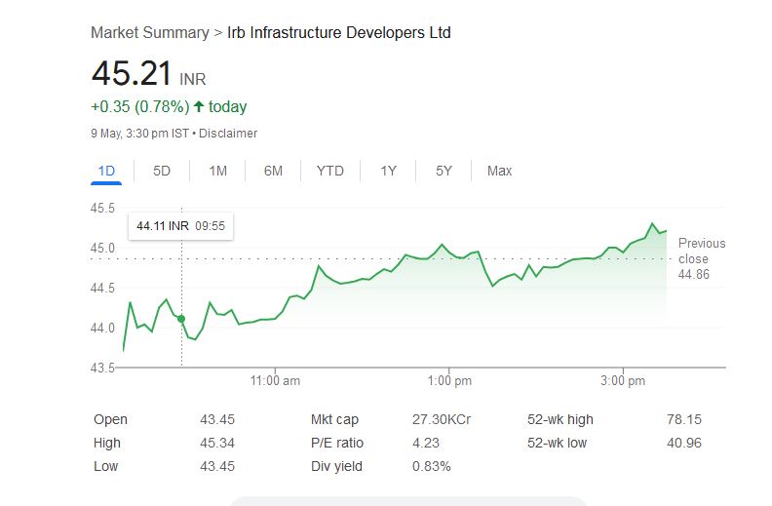Click the 11:00 am axis label
Image resolution: width=772 pixels, height=506 pixels.
point(275,380)
